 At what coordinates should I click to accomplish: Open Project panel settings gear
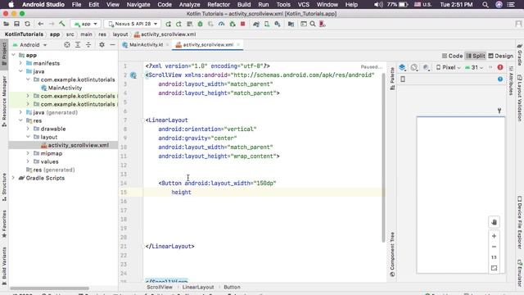coord(102,45)
